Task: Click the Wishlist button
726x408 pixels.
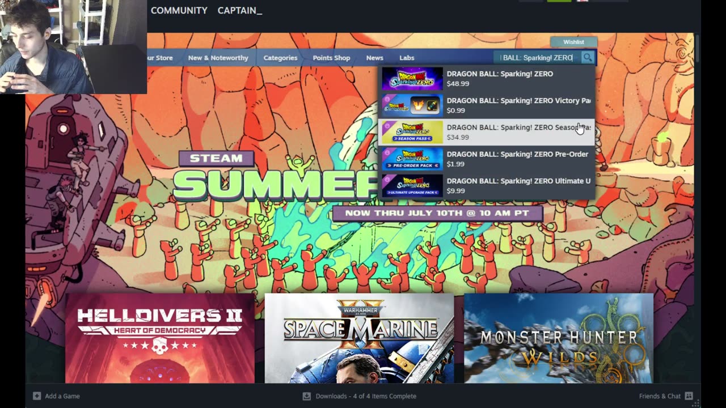Action: tap(573, 42)
